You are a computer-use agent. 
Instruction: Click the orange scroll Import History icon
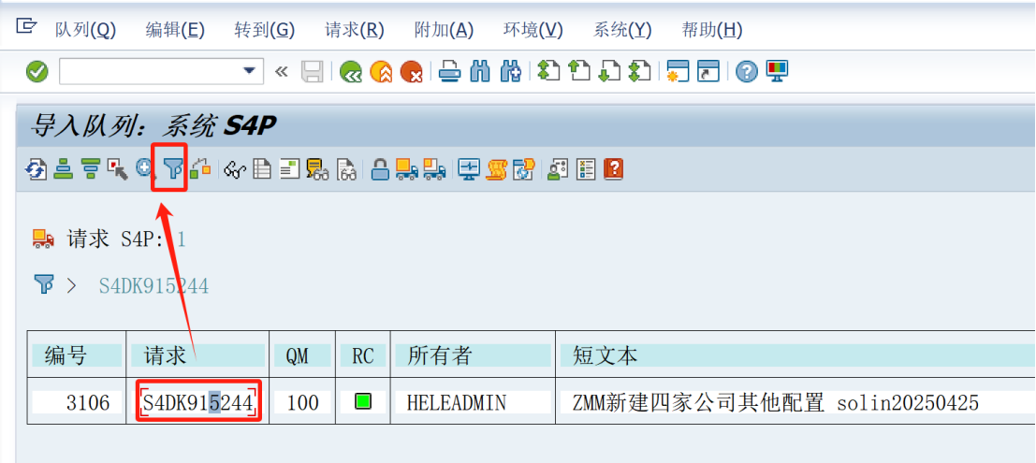[497, 169]
